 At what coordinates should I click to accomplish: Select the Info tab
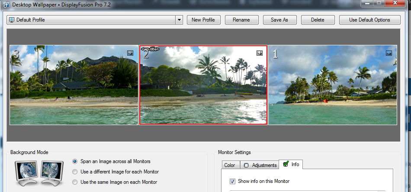291,164
